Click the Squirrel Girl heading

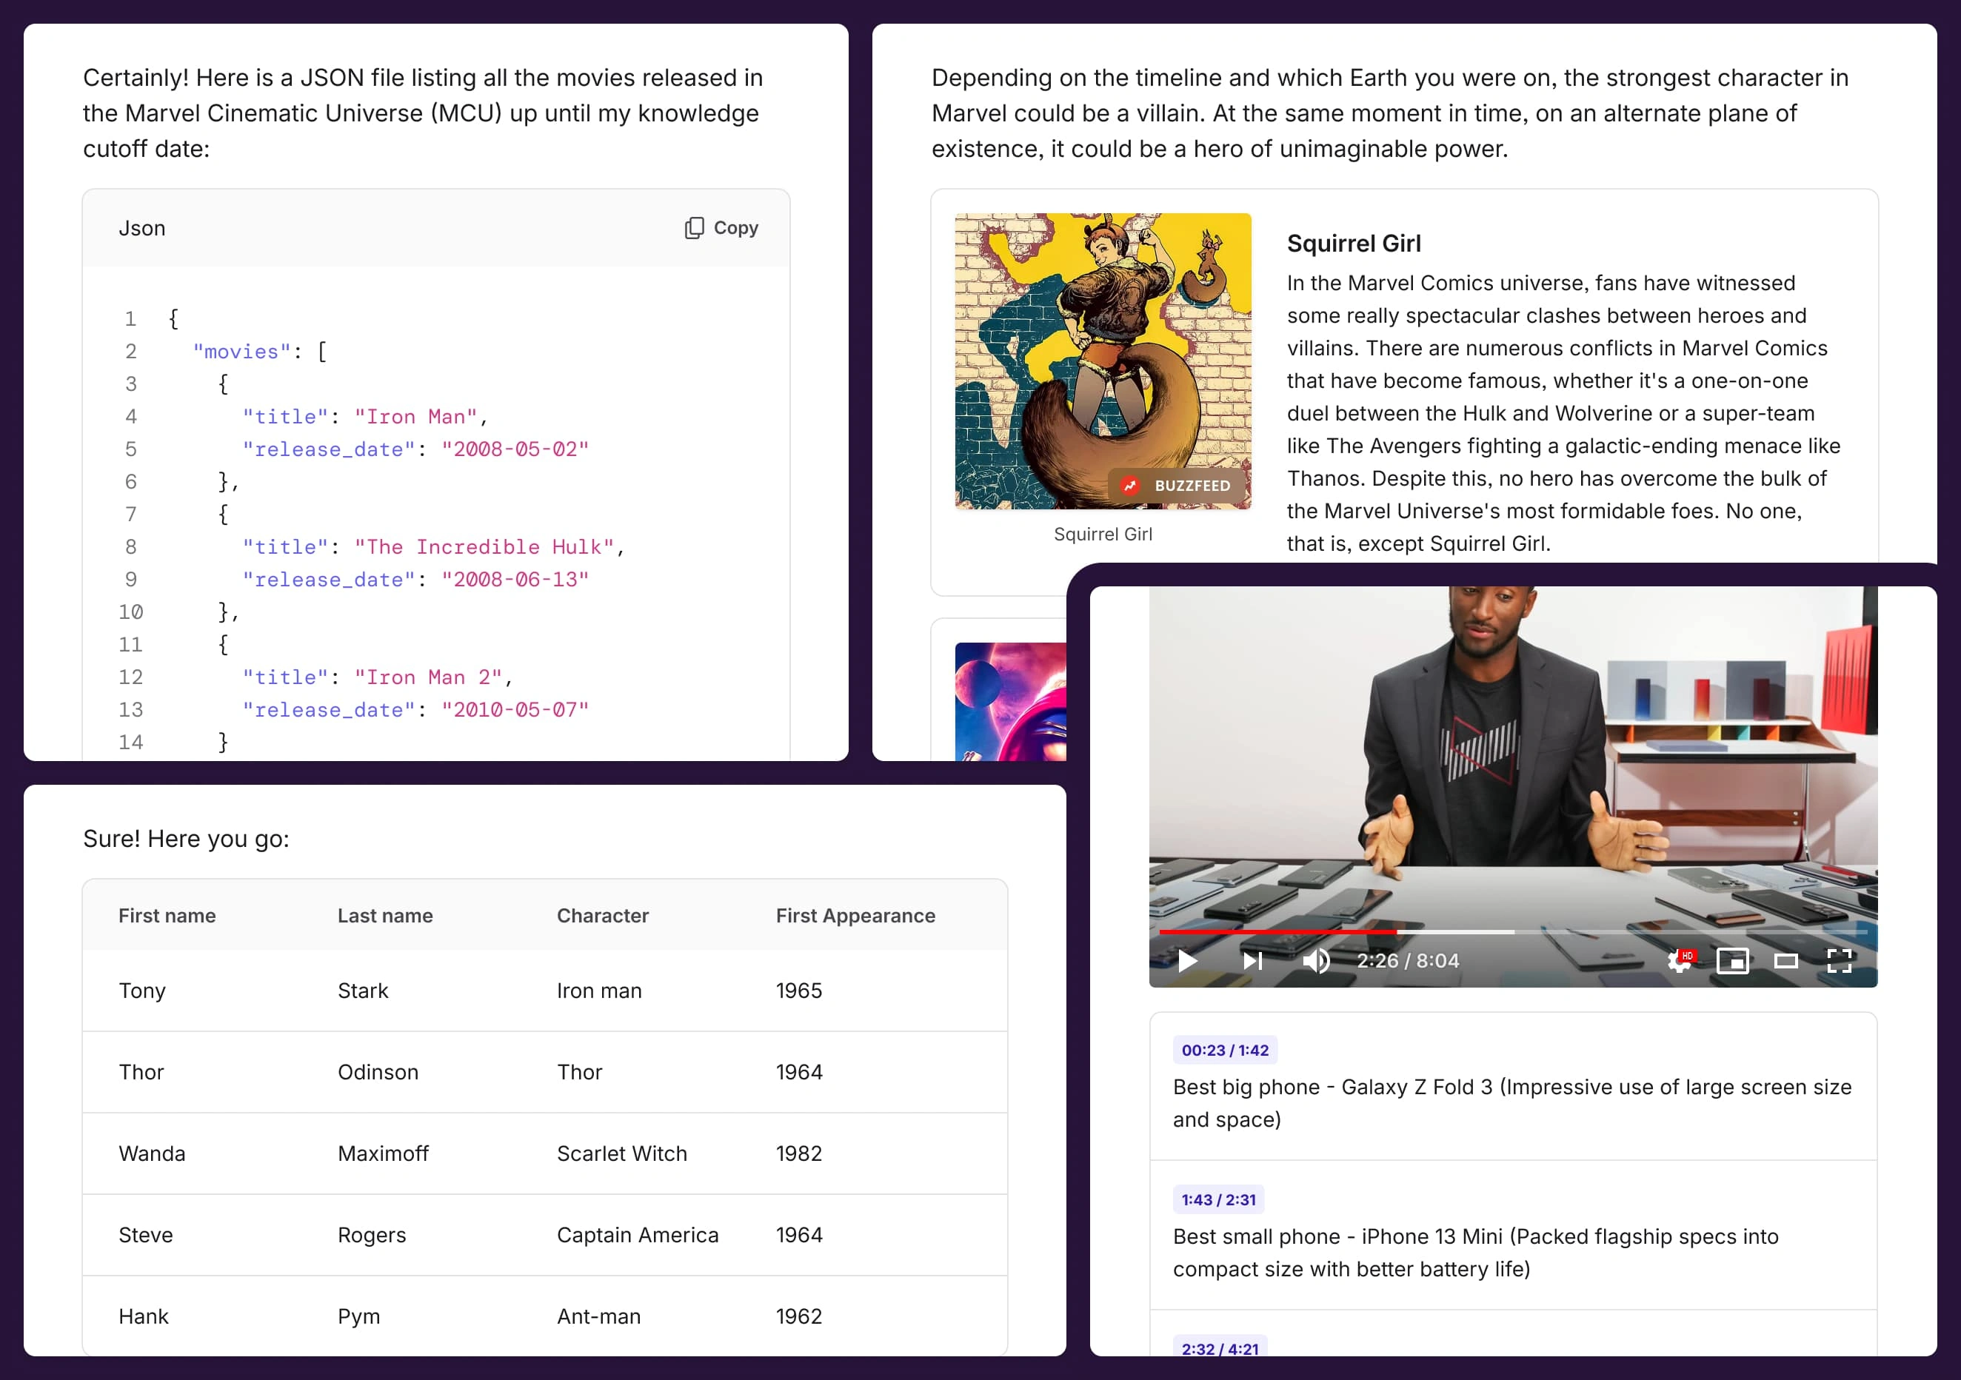[1354, 244]
